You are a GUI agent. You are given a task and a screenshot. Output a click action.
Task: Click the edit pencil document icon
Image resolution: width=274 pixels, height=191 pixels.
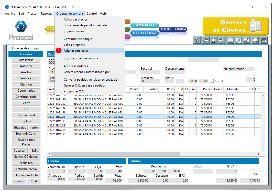[246, 40]
